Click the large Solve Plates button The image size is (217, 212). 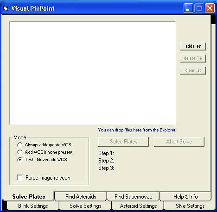[x=123, y=142]
